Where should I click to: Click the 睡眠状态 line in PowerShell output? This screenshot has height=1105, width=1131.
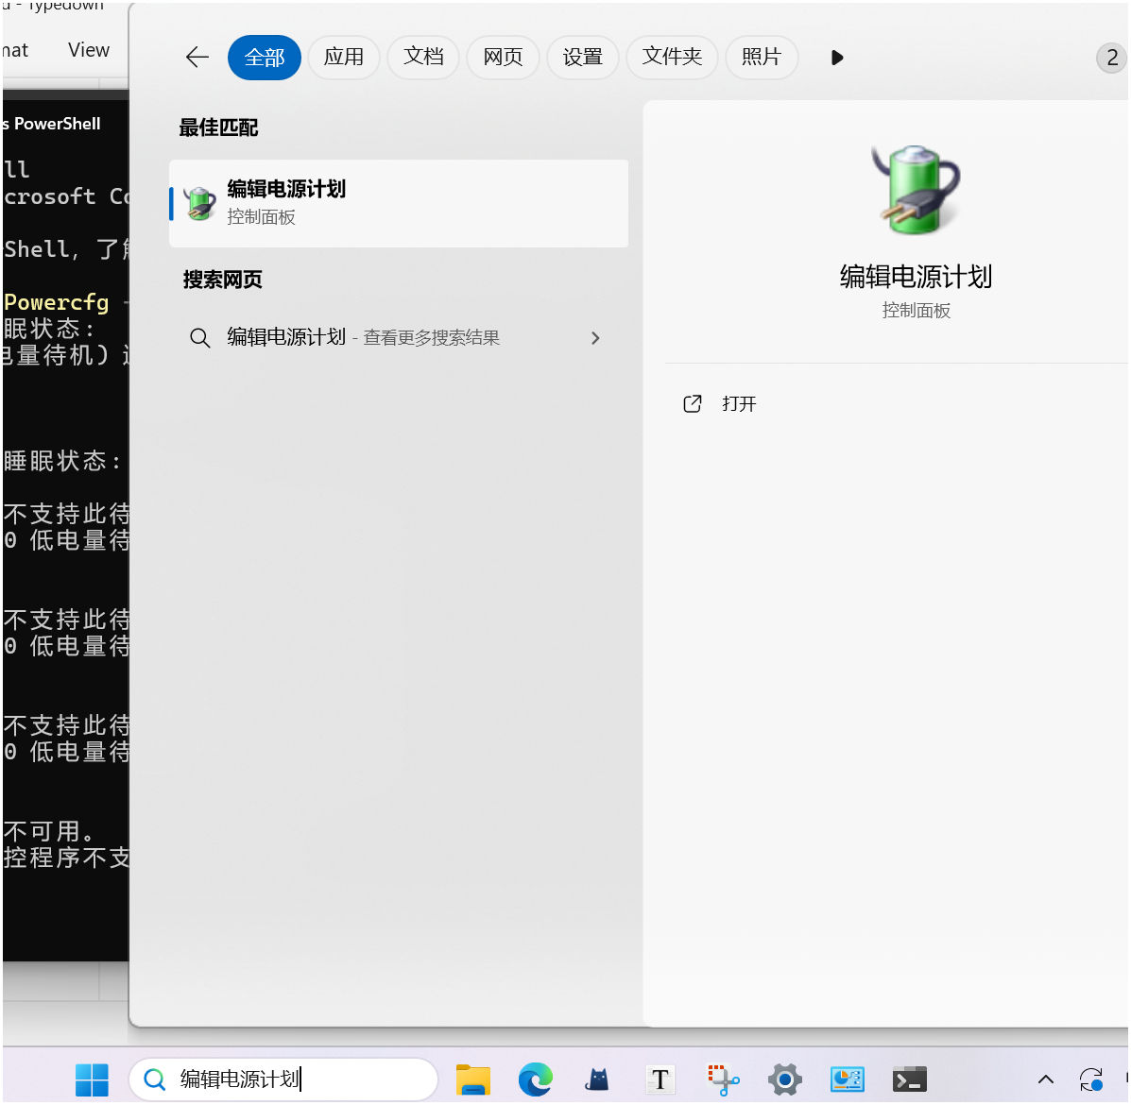point(62,461)
